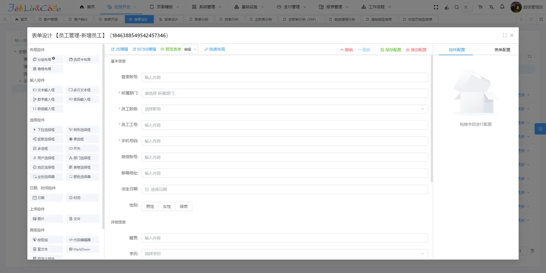This screenshot has width=546, height=273.
Task: Open the 学历 select dropdown
Action: pyautogui.click(x=285, y=254)
